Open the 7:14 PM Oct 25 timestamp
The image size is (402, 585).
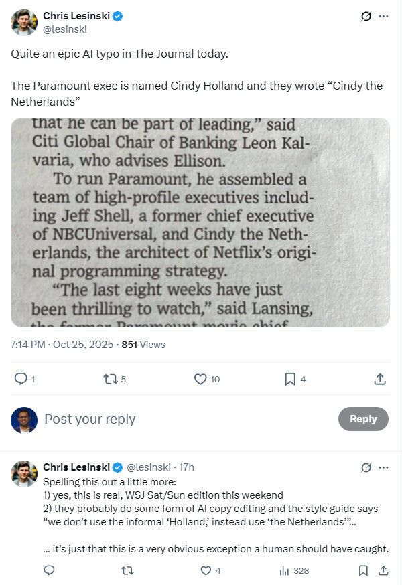62,345
